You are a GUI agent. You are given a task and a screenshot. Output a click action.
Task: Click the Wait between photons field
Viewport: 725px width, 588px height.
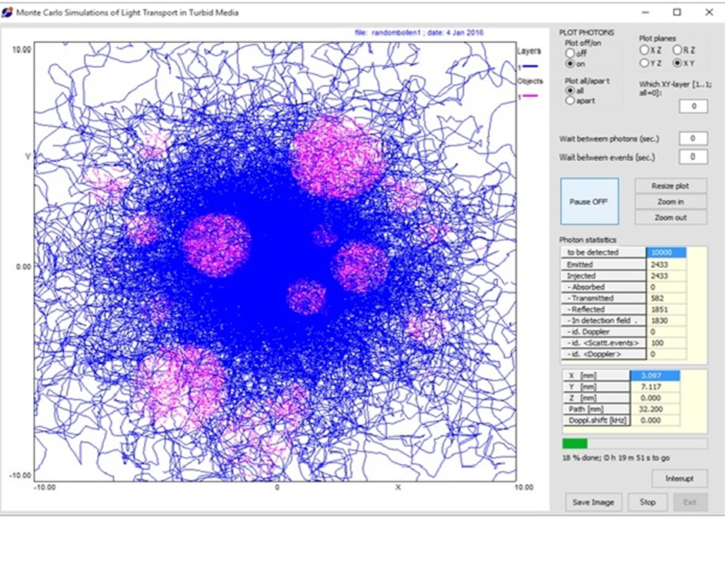(693, 139)
